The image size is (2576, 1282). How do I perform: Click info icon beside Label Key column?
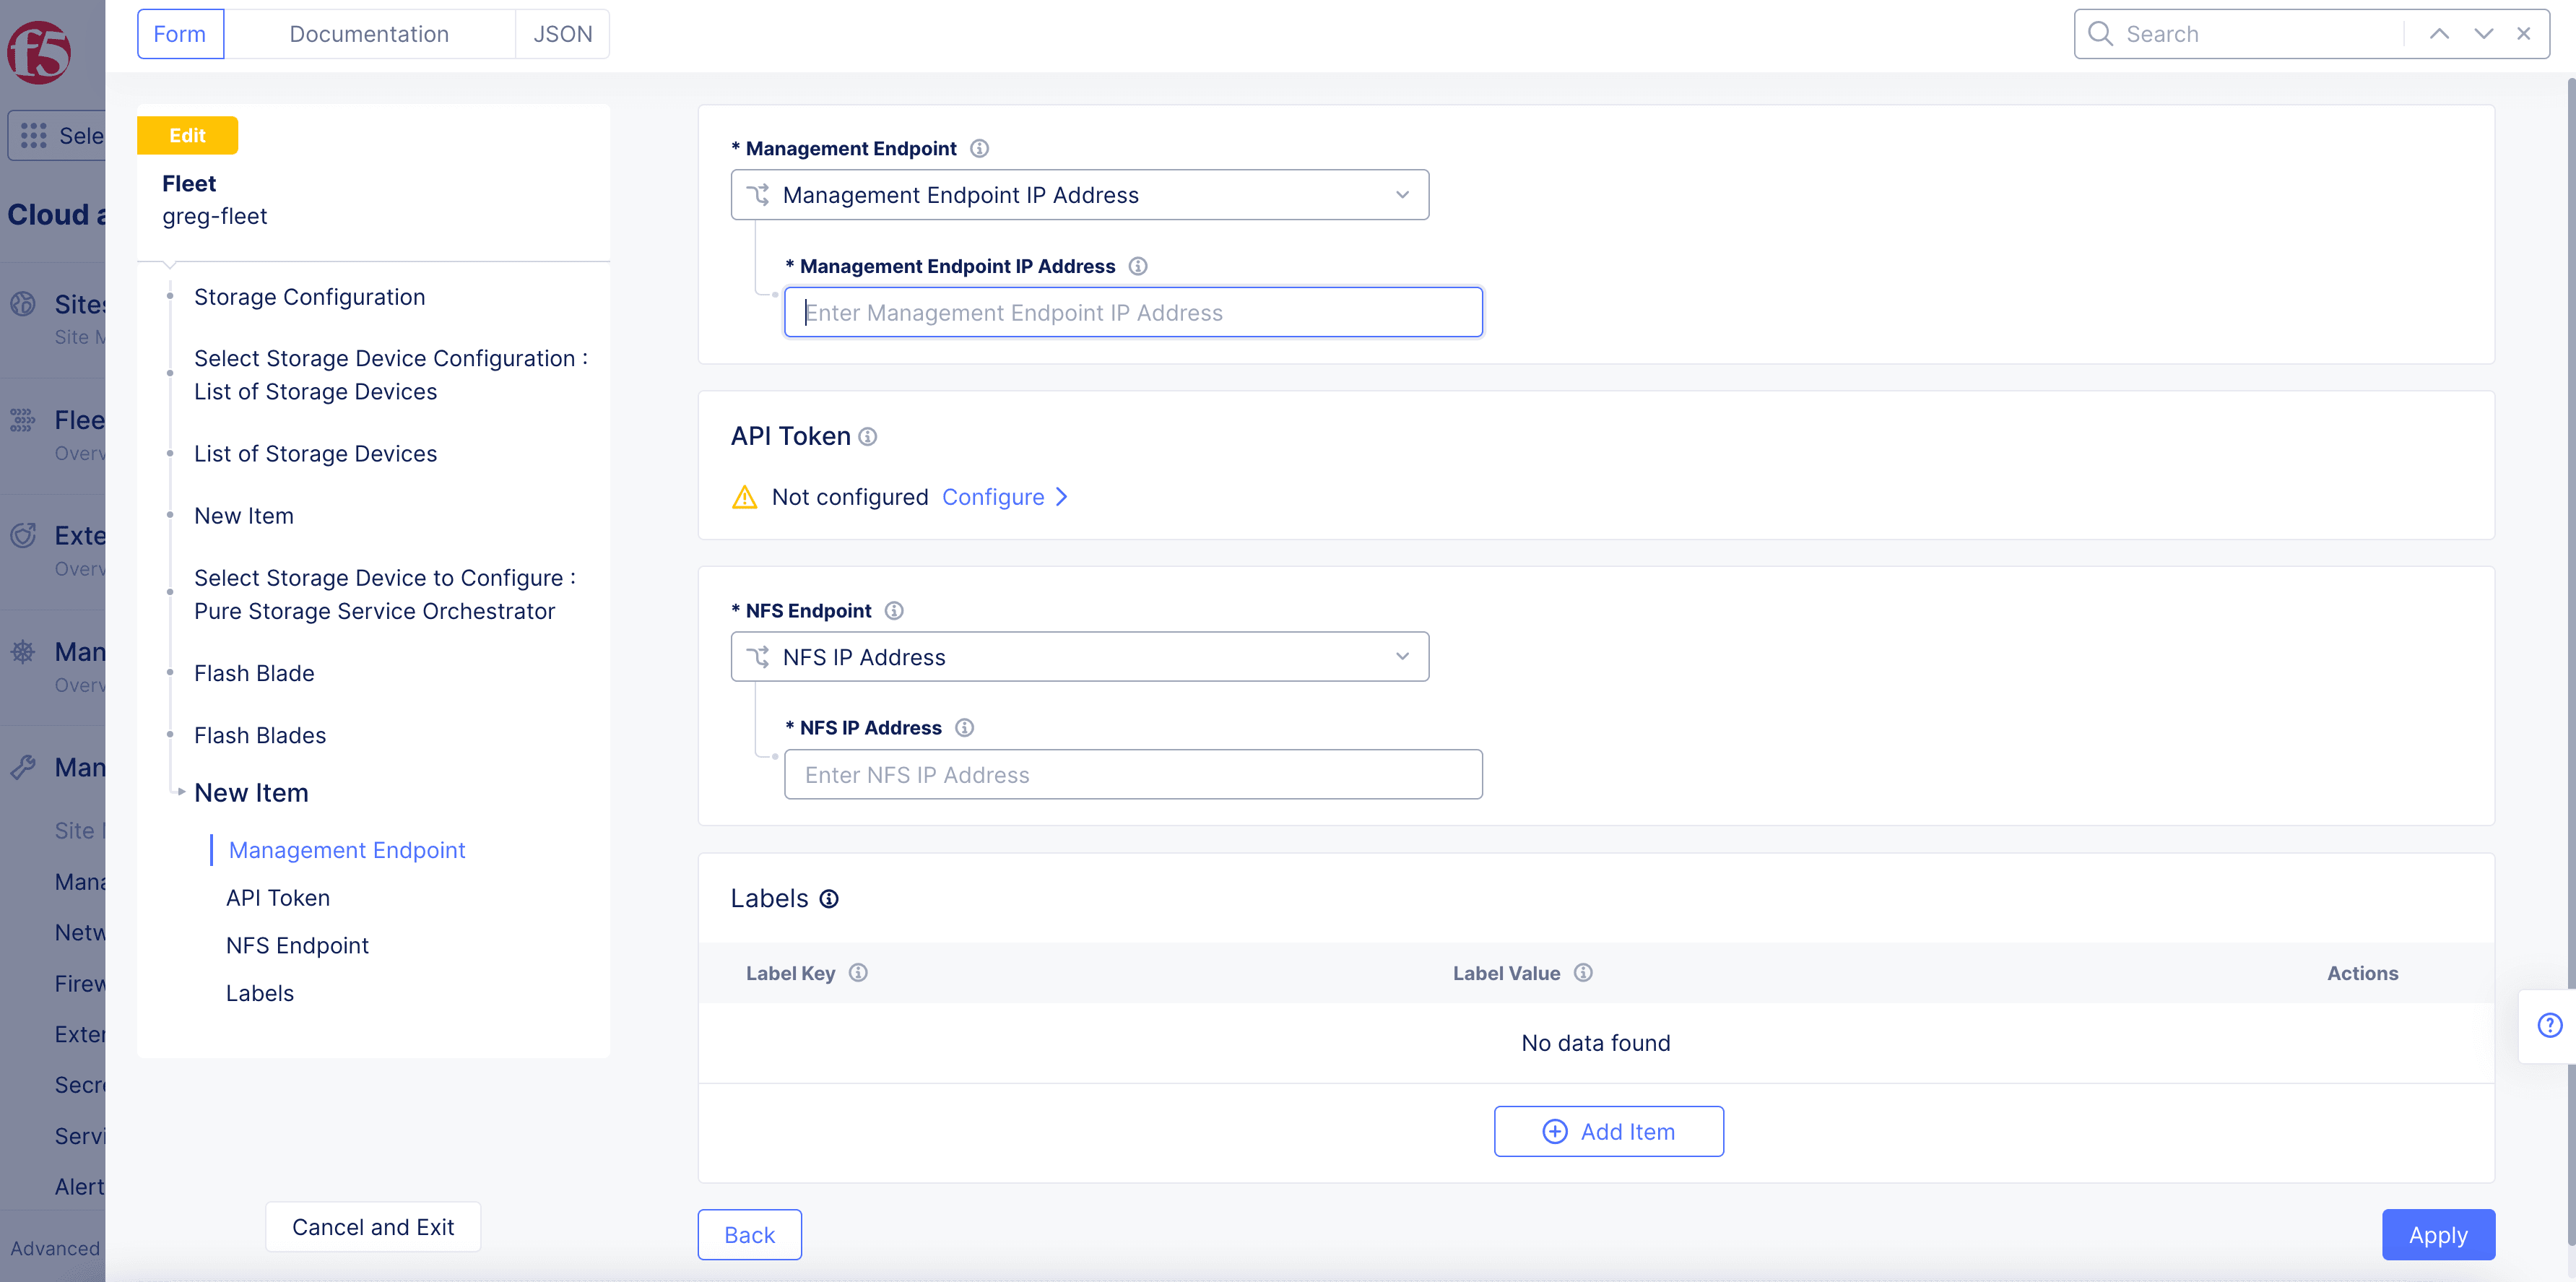point(858,973)
